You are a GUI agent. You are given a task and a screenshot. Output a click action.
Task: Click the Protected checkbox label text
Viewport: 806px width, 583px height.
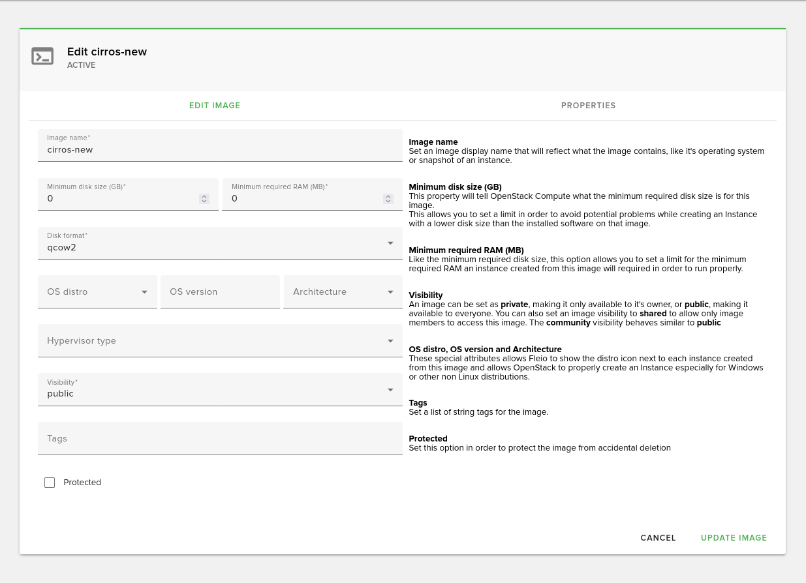point(82,483)
